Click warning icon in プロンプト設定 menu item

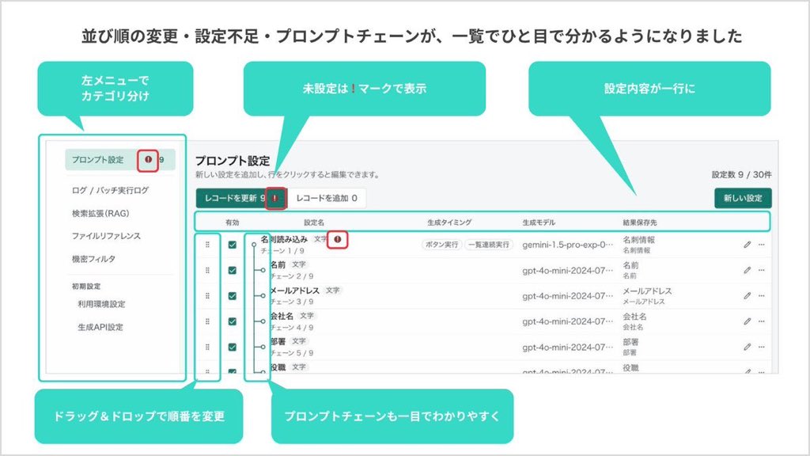point(148,160)
